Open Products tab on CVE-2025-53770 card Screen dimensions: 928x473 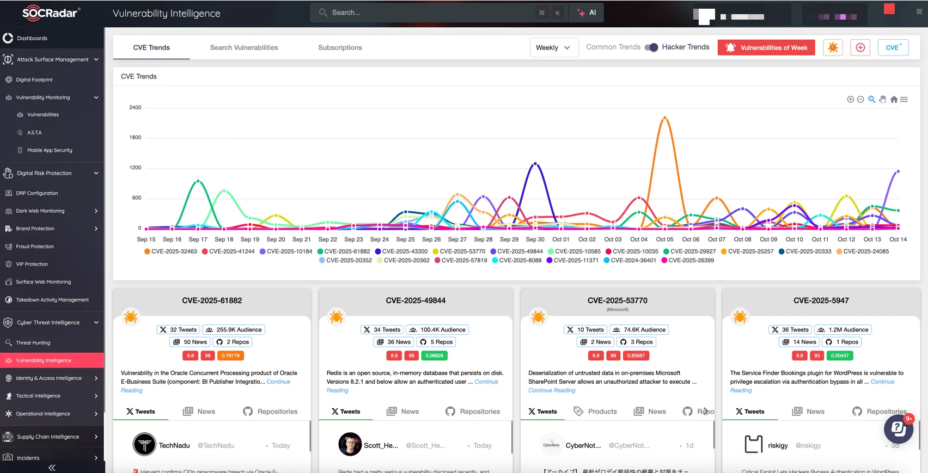[595, 411]
